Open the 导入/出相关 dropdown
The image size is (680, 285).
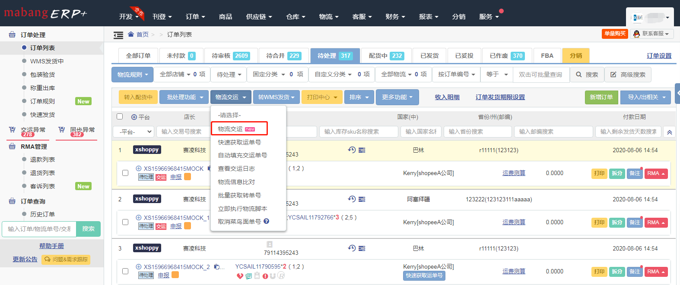pyautogui.click(x=646, y=97)
